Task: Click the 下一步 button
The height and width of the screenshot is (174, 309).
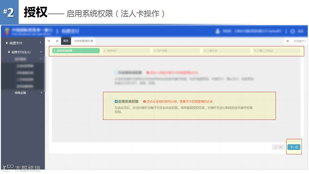Action: [x=294, y=147]
